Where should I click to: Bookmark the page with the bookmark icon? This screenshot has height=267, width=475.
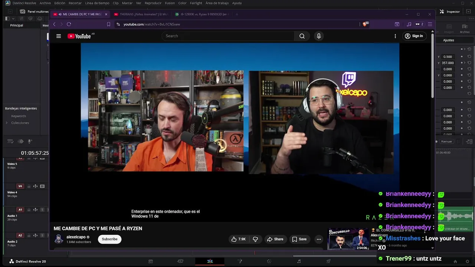click(x=108, y=24)
